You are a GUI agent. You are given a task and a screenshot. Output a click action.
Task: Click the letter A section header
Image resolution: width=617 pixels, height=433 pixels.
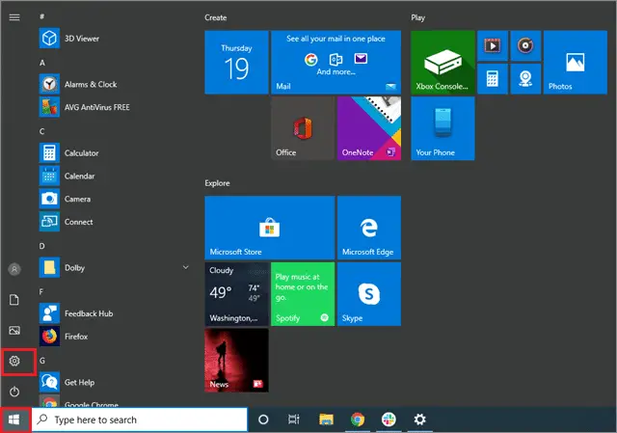42,63
